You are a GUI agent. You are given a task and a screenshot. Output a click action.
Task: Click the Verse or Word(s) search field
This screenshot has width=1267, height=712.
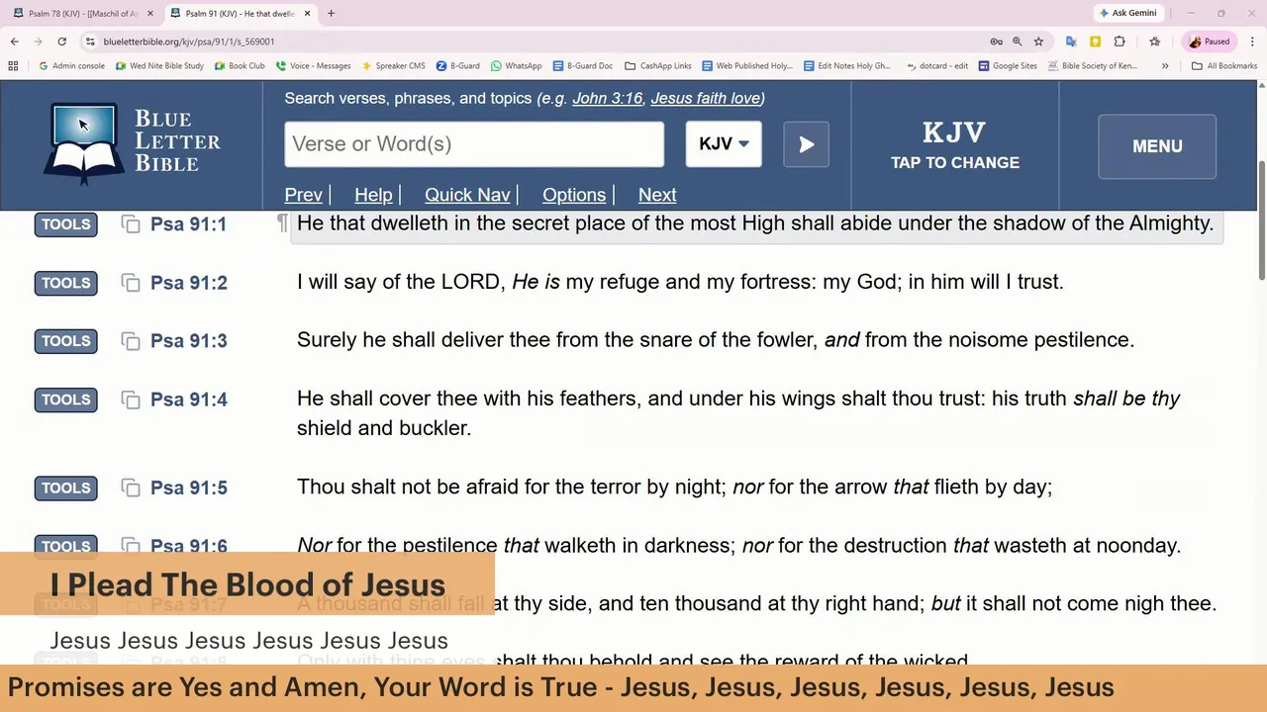(474, 144)
